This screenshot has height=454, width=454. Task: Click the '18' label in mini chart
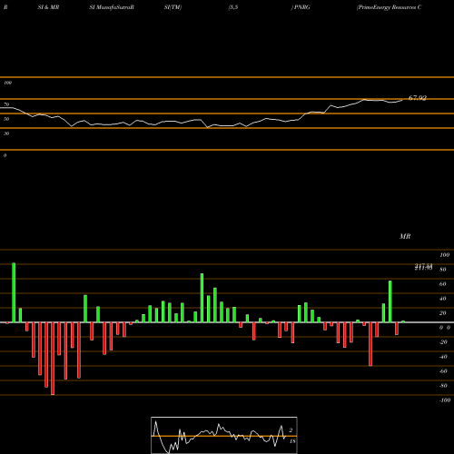pyautogui.click(x=292, y=441)
